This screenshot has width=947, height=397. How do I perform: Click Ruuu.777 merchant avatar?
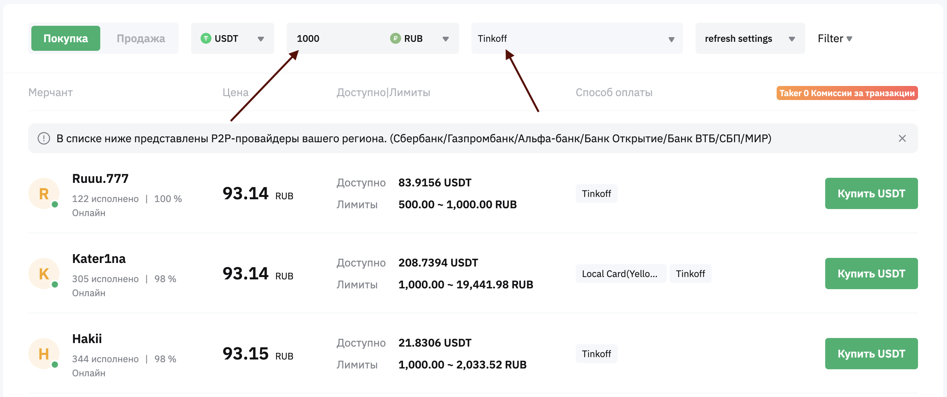click(44, 193)
